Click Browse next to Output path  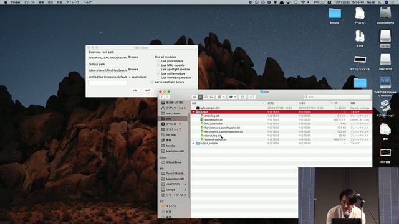point(133,69)
